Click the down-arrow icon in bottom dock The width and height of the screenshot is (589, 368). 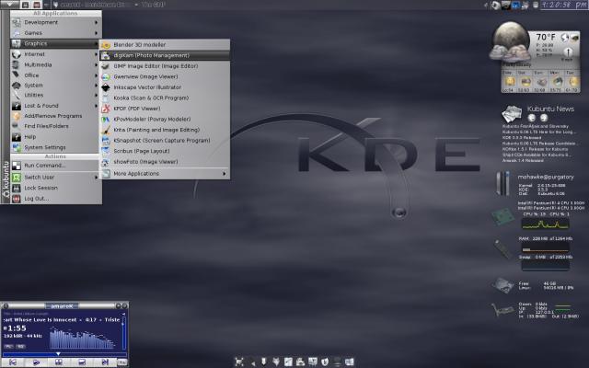[264, 362]
